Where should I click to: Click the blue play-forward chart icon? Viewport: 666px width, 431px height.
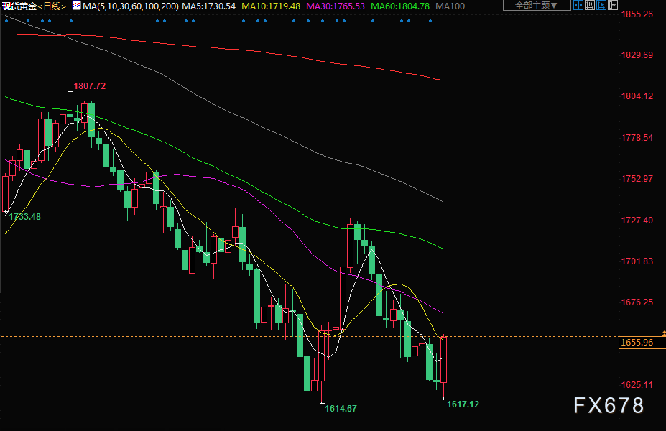tap(601, 6)
